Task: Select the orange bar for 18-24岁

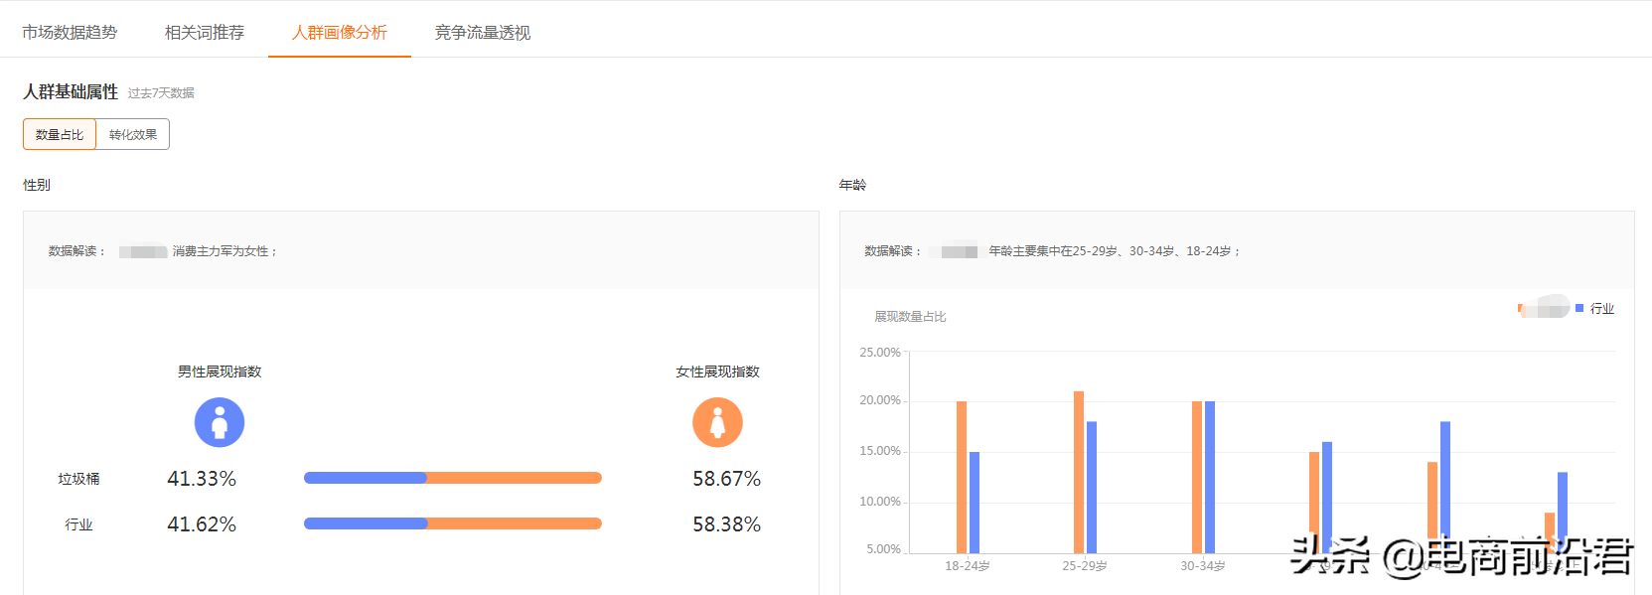Action: (961, 477)
